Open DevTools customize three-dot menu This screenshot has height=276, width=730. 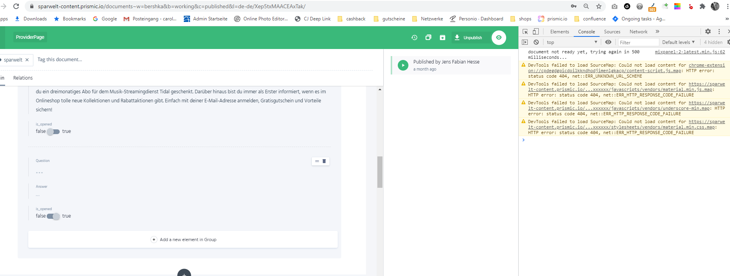pyautogui.click(x=719, y=32)
